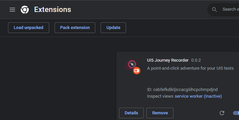Remove the UI5 Journey Recorder extension
The width and height of the screenshot is (239, 120).
[x=160, y=113]
